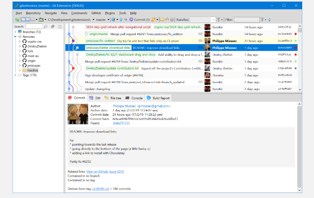This screenshot has width=314, height=198.
Task: Open the Tools menu
Action: click(x=123, y=13)
